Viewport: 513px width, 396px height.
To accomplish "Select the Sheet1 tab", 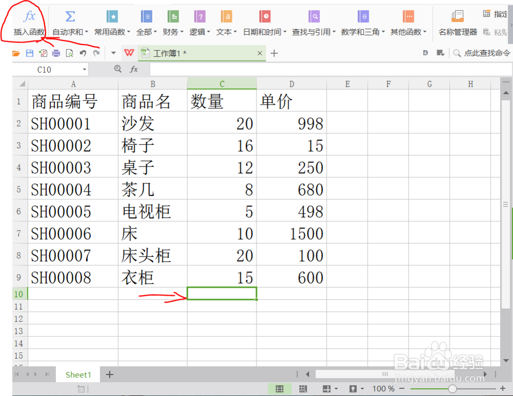I will (x=77, y=374).
